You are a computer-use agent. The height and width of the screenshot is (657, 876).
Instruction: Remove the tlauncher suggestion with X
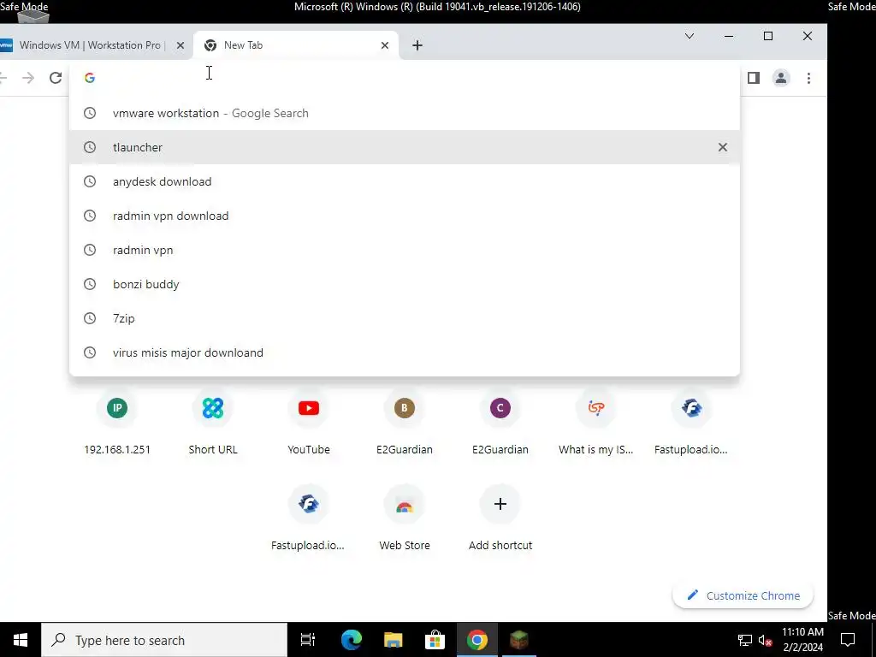pyautogui.click(x=722, y=147)
